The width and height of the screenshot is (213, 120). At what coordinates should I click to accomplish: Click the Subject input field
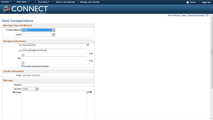[58, 85]
